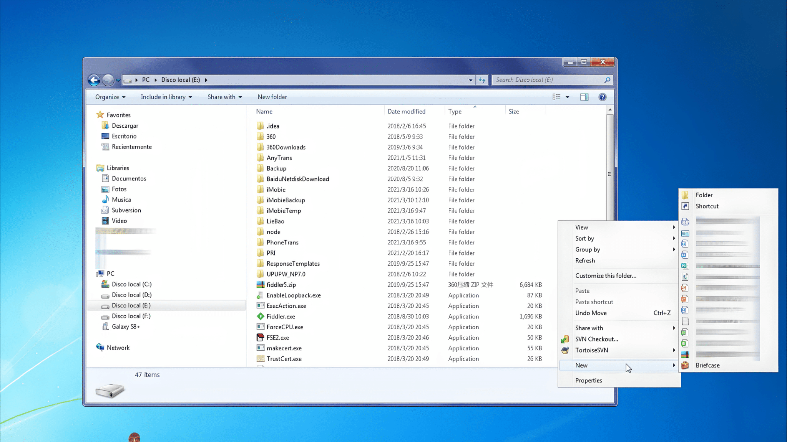
Task: Select Disco local (F:) drive
Action: click(131, 316)
